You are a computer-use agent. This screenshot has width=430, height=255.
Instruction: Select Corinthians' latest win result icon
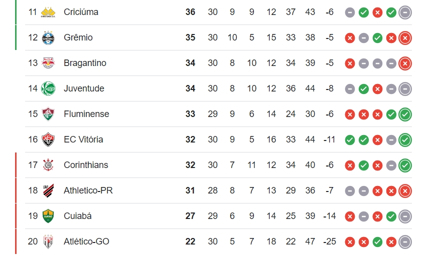click(405, 165)
